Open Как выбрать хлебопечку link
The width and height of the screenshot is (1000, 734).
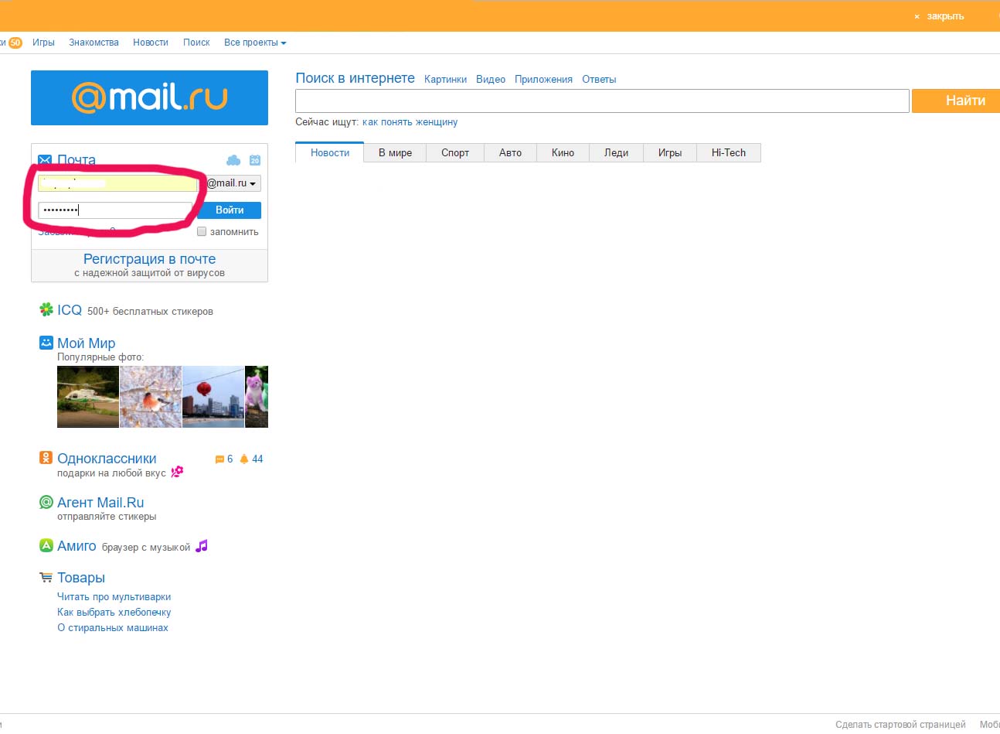114,612
